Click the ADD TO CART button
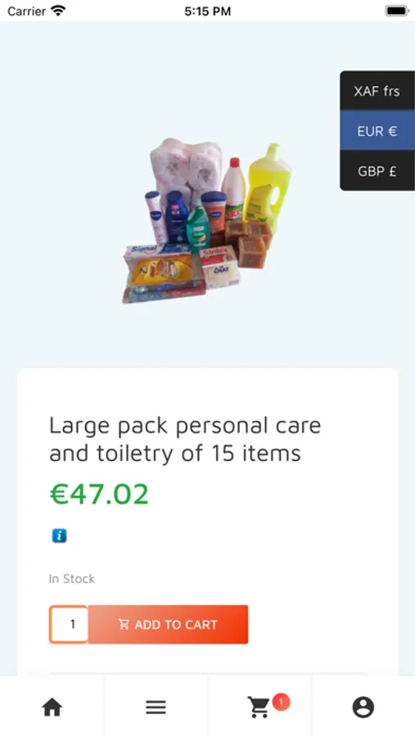The width and height of the screenshot is (415, 737). tap(169, 624)
